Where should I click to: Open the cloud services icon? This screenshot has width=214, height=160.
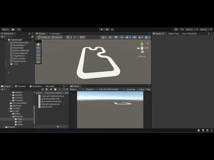pos(13,30)
